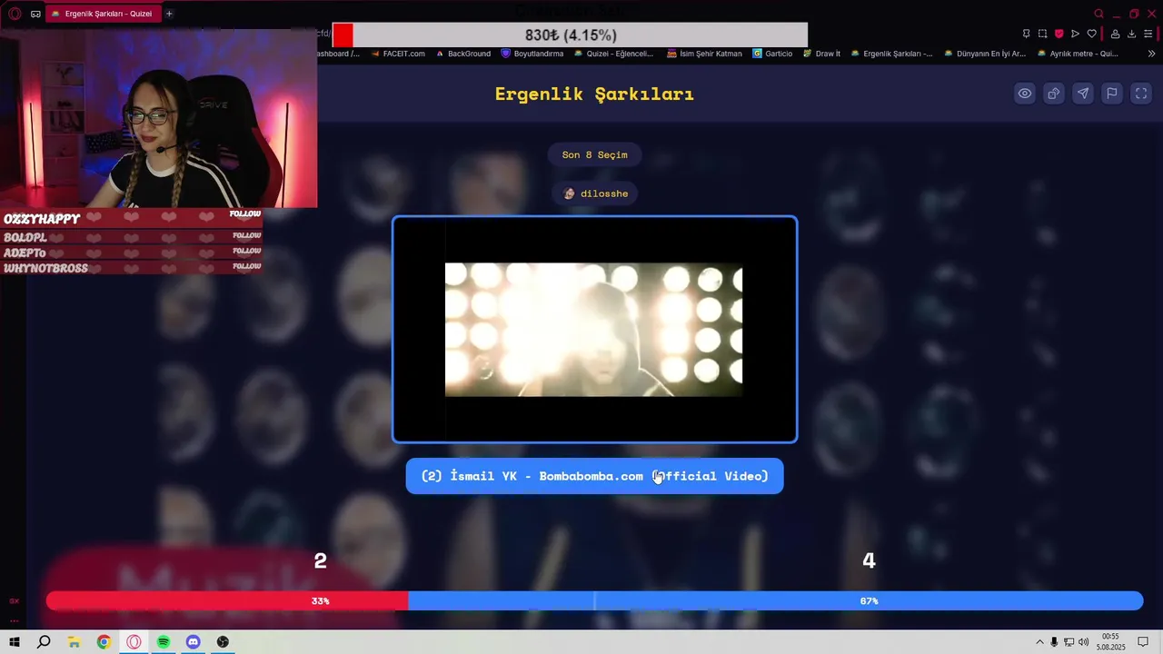Screen dimensions: 1163x654
Task: Select the Ergenlik Şarkıları - Quizei browser tab
Action: [x=102, y=14]
